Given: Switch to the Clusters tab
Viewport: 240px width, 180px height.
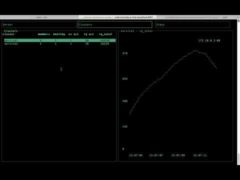Looking at the screenshot, I should tap(115, 24).
